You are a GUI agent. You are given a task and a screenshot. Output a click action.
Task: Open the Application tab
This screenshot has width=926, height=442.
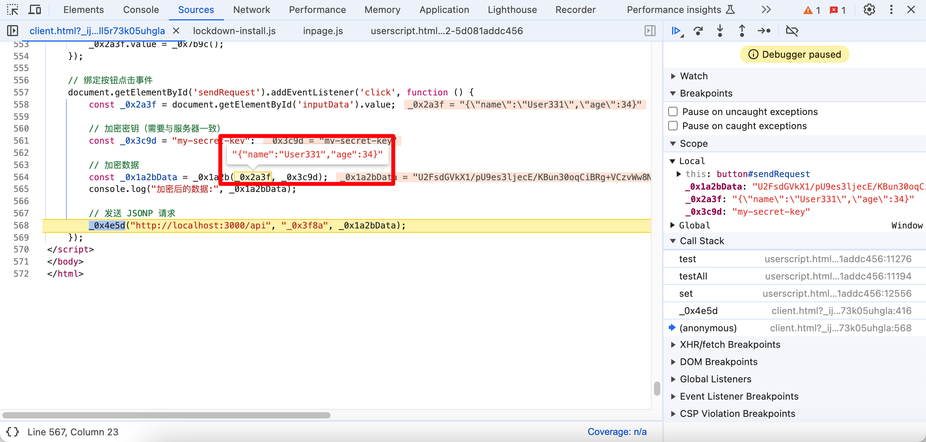(x=444, y=9)
